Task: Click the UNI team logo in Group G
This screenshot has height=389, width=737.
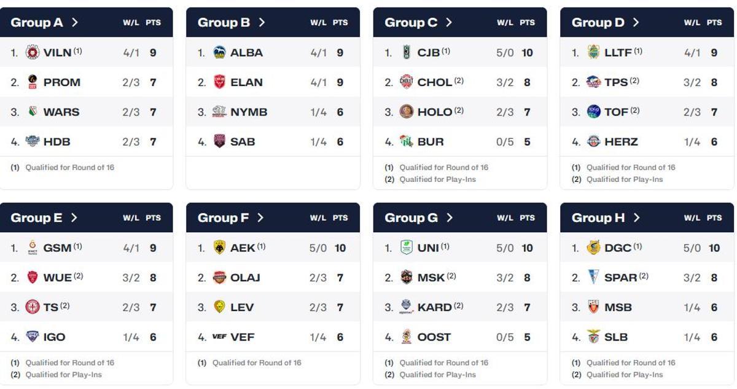Action: click(x=407, y=248)
